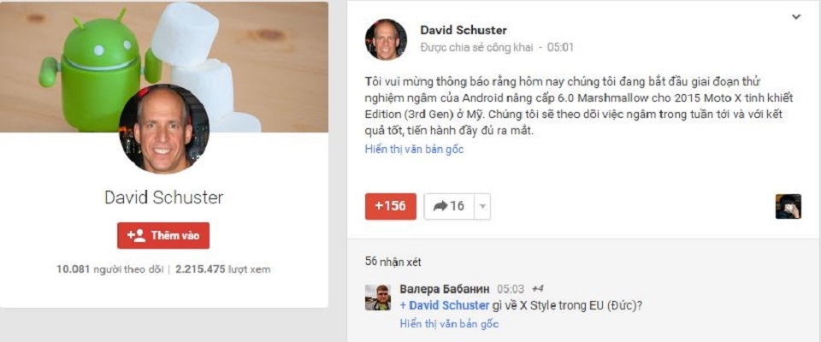This screenshot has width=821, height=342.
Task: Click the David Schuster name under the profile photo
Action: [164, 198]
